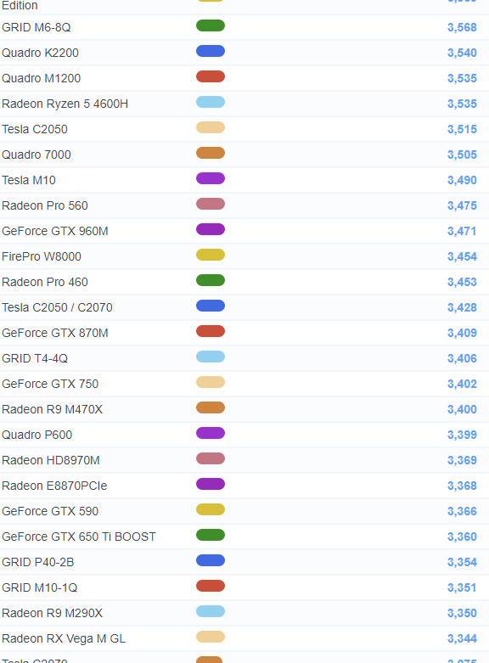The image size is (489, 663).
Task: Click the green swatch beside GRID M6-8Q
Action: [x=211, y=25]
